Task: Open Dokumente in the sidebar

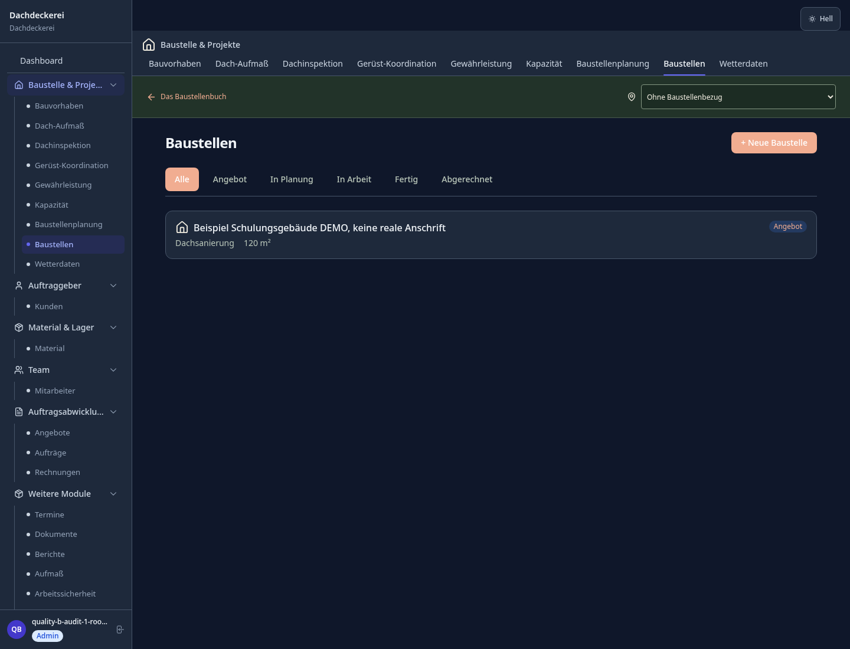Action: (73, 534)
